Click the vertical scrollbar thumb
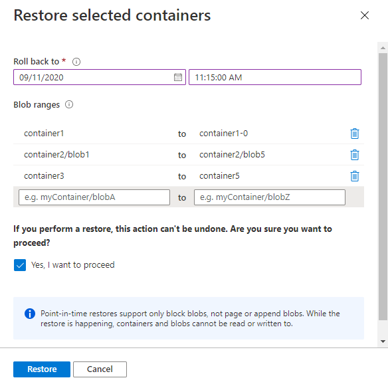Viewport: 388px width, 390px height. pos(383,187)
